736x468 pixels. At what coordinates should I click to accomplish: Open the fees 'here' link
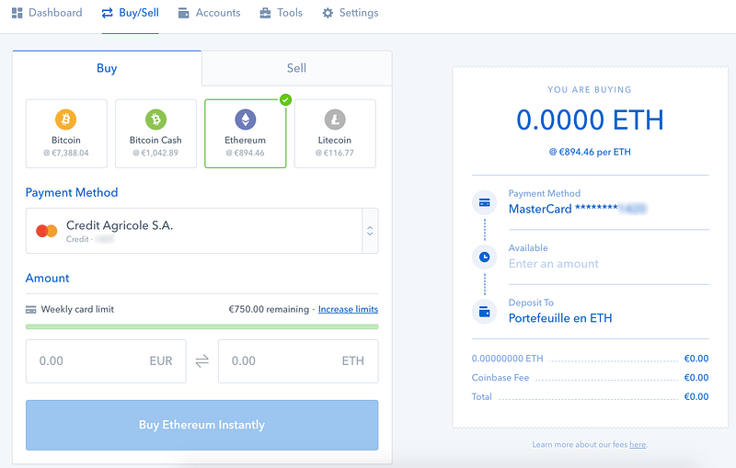coord(638,444)
